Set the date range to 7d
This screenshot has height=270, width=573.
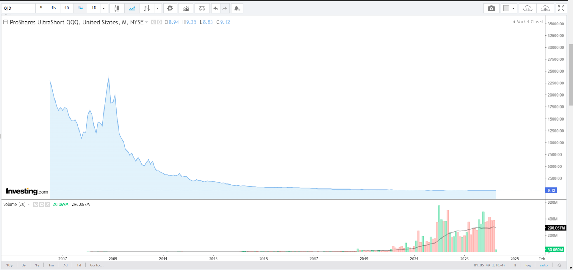point(65,265)
